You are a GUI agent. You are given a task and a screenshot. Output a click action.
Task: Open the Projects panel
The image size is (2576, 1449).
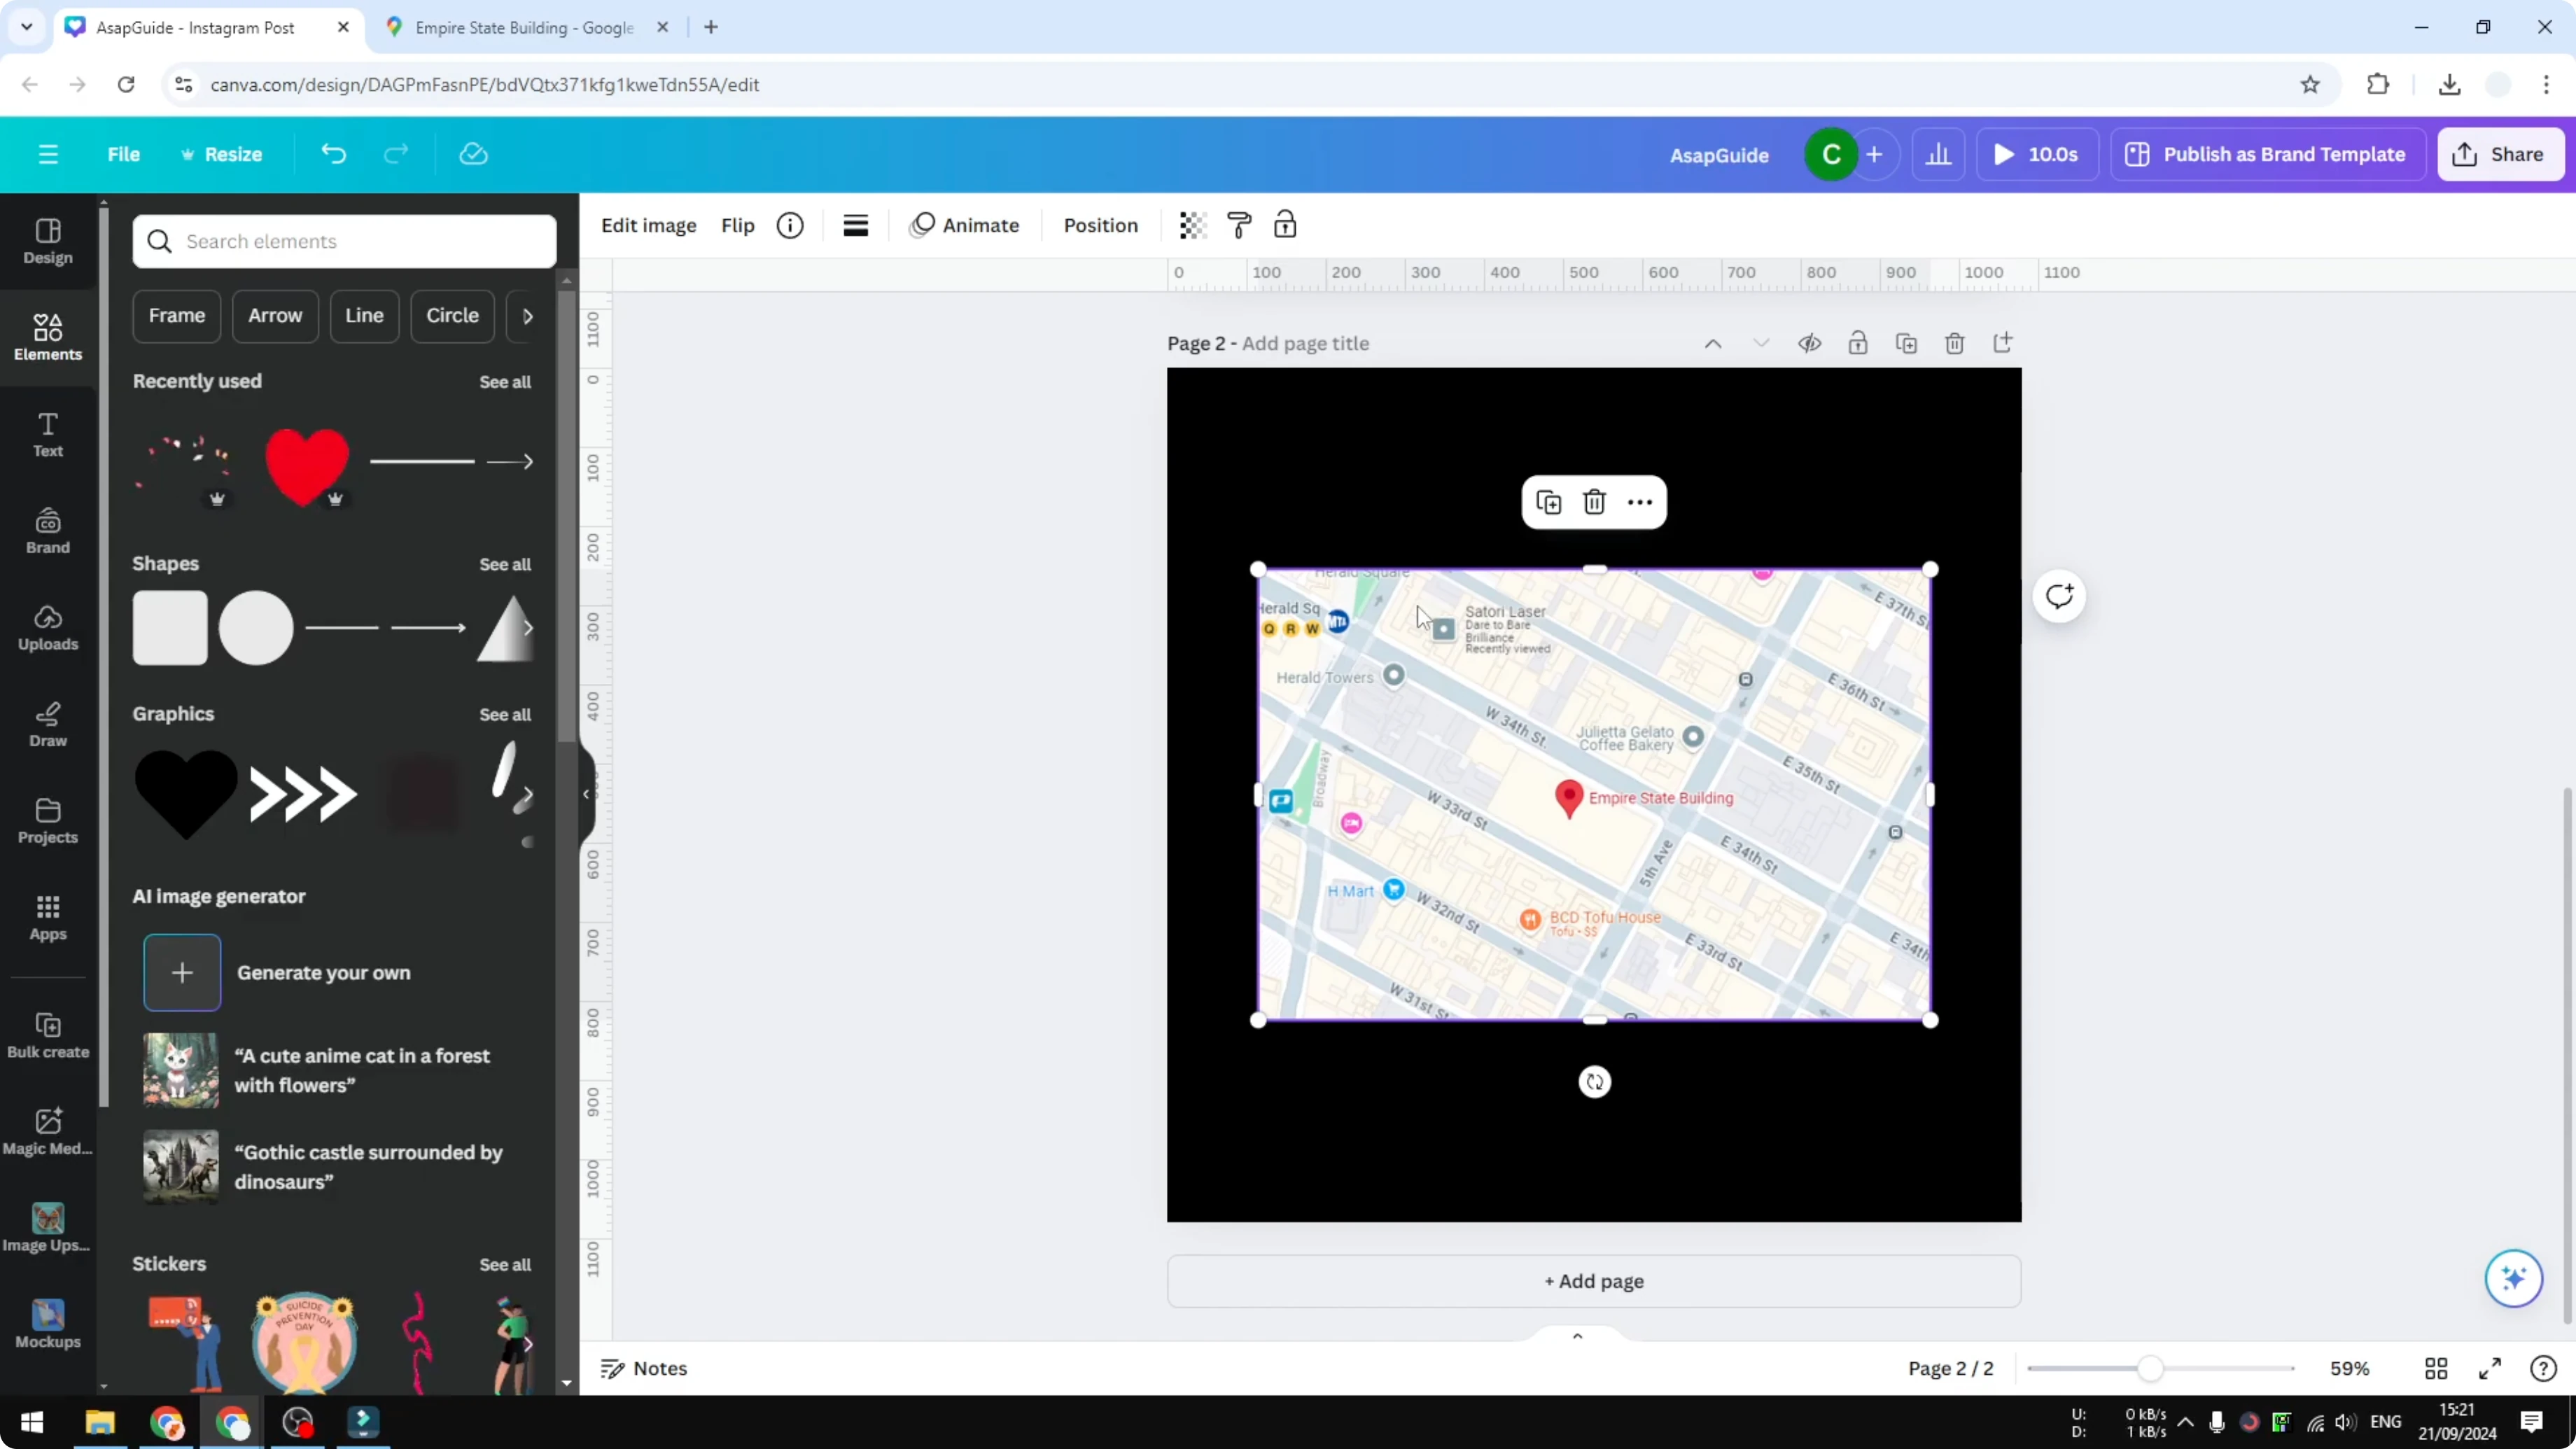coord(48,822)
